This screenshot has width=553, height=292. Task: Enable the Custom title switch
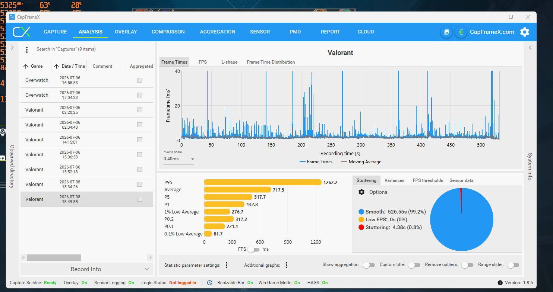(x=414, y=265)
